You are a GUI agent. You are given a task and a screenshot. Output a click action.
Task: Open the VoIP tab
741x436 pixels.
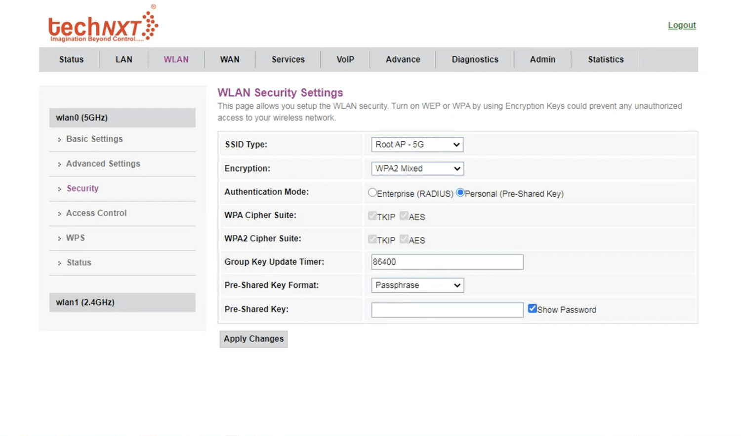point(345,59)
